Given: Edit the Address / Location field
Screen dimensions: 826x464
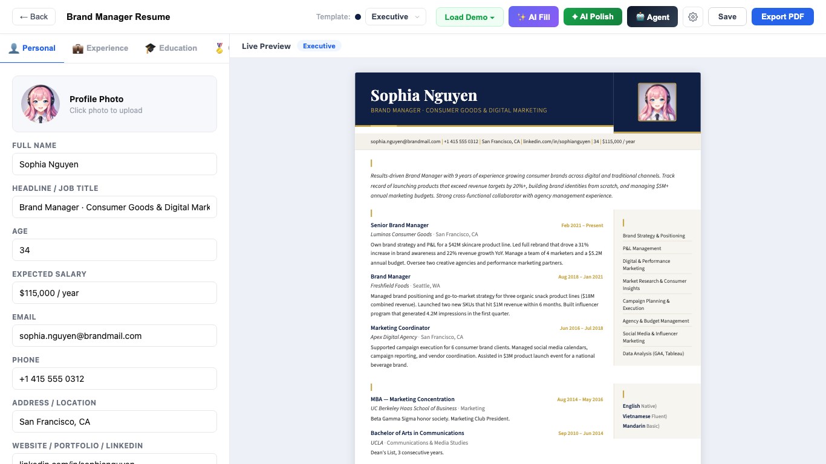Looking at the screenshot, I should pos(114,422).
